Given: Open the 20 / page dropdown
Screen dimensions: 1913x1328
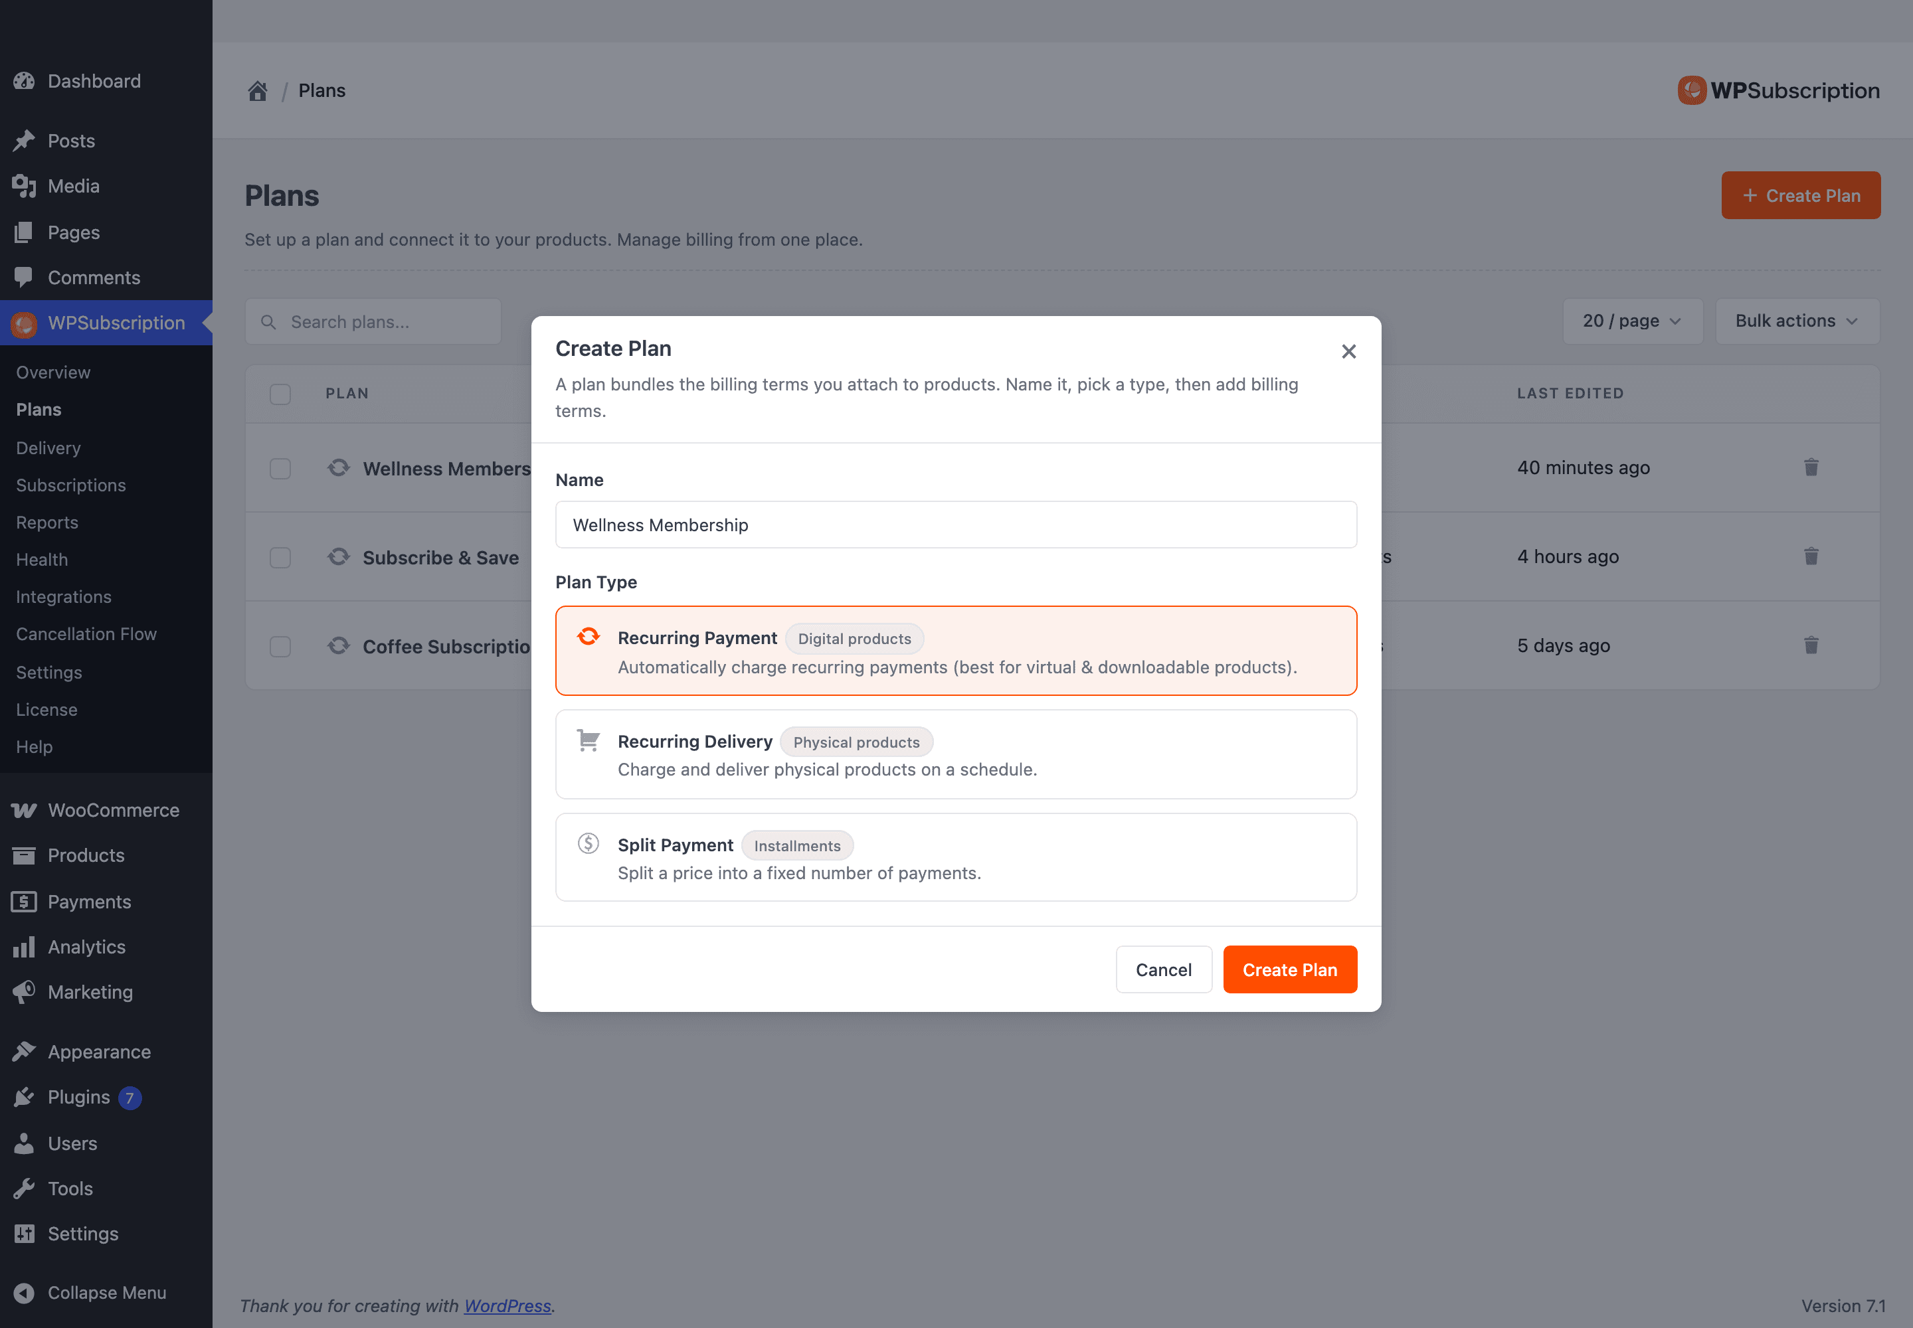Looking at the screenshot, I should (x=1631, y=321).
